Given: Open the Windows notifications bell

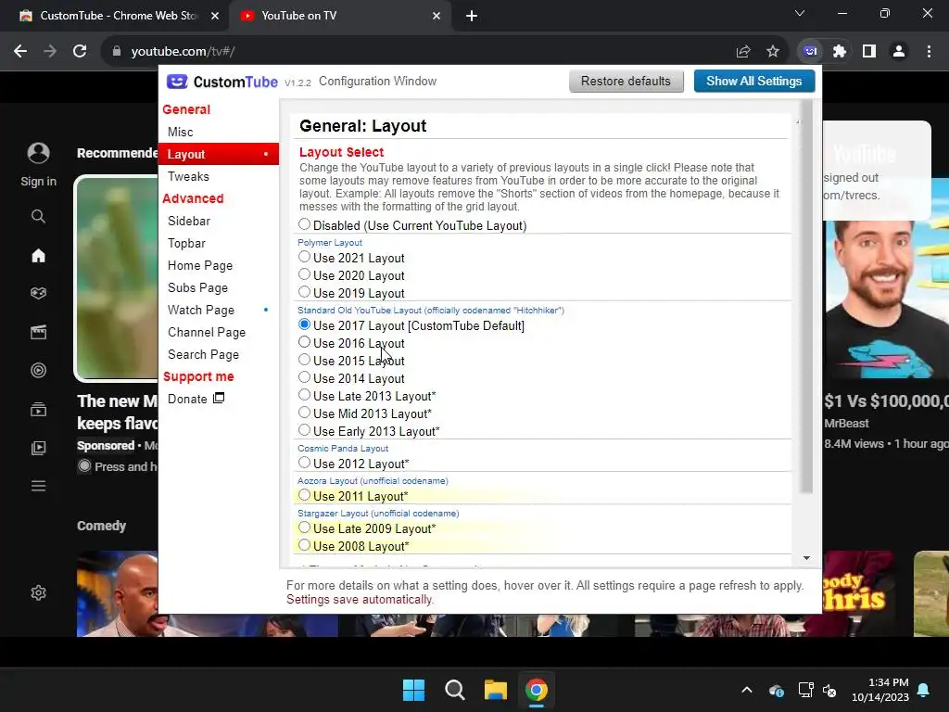Looking at the screenshot, I should click(x=924, y=690).
